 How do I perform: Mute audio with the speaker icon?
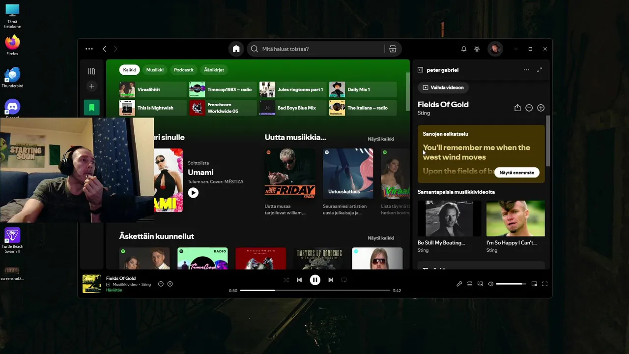(490, 284)
